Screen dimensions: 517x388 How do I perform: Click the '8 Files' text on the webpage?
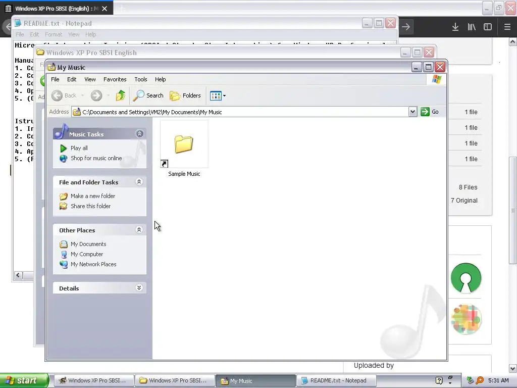pyautogui.click(x=468, y=187)
